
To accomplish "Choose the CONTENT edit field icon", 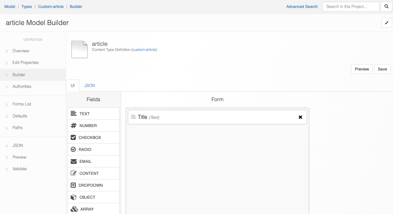I will coord(74,173).
